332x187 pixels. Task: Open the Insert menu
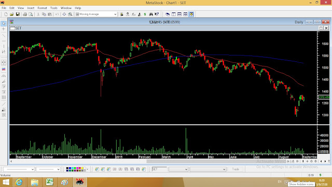[31, 8]
